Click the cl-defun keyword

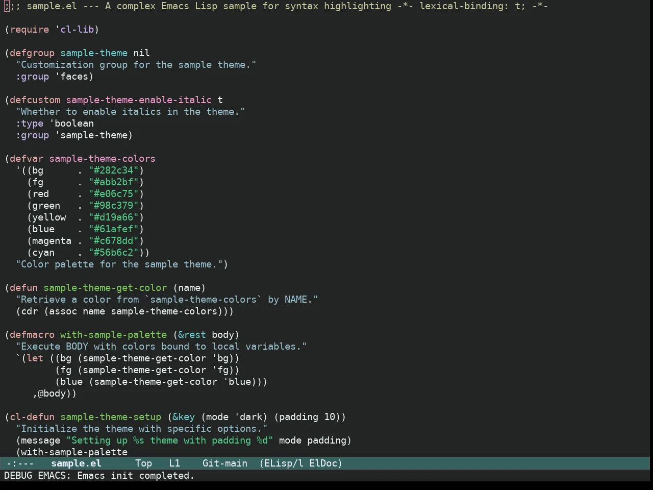32,417
